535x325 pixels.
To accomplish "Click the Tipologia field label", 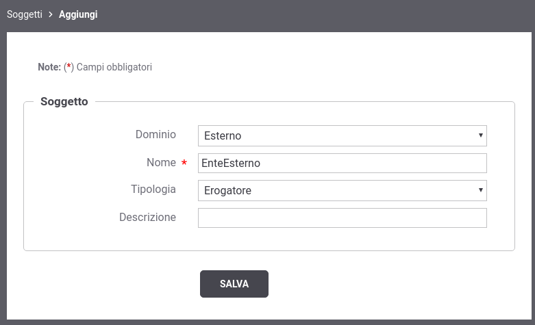I will pyautogui.click(x=153, y=189).
